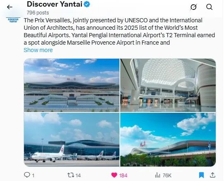This screenshot has height=181, width=224.
Task: Open the terminal interior ceiling photo
Action: coord(168,85)
